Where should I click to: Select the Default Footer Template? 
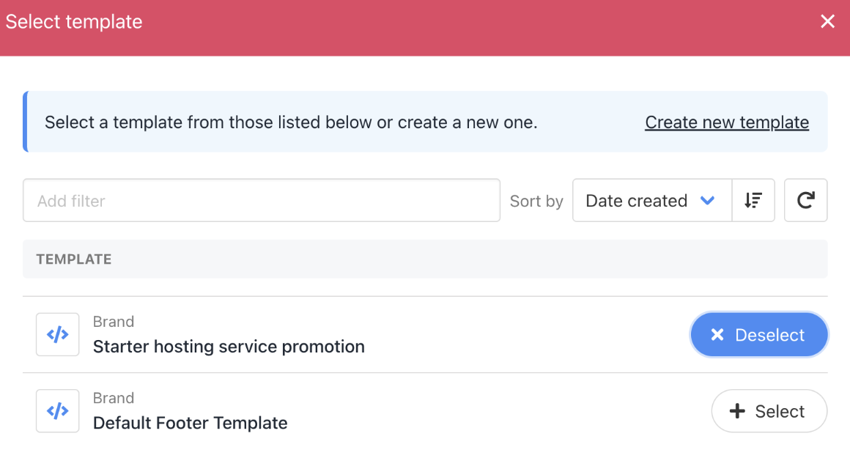[x=769, y=411]
